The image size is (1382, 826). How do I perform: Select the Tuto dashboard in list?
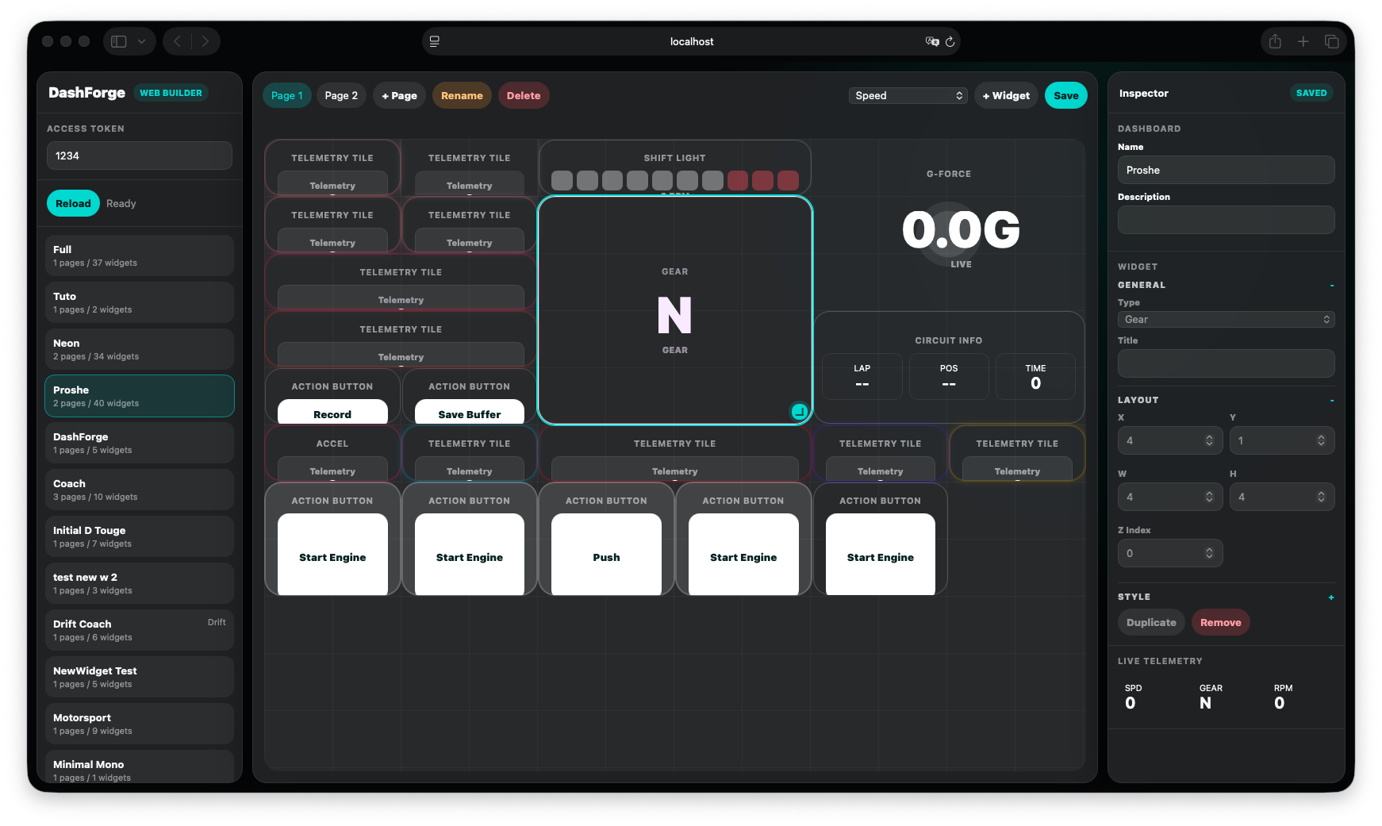point(140,302)
